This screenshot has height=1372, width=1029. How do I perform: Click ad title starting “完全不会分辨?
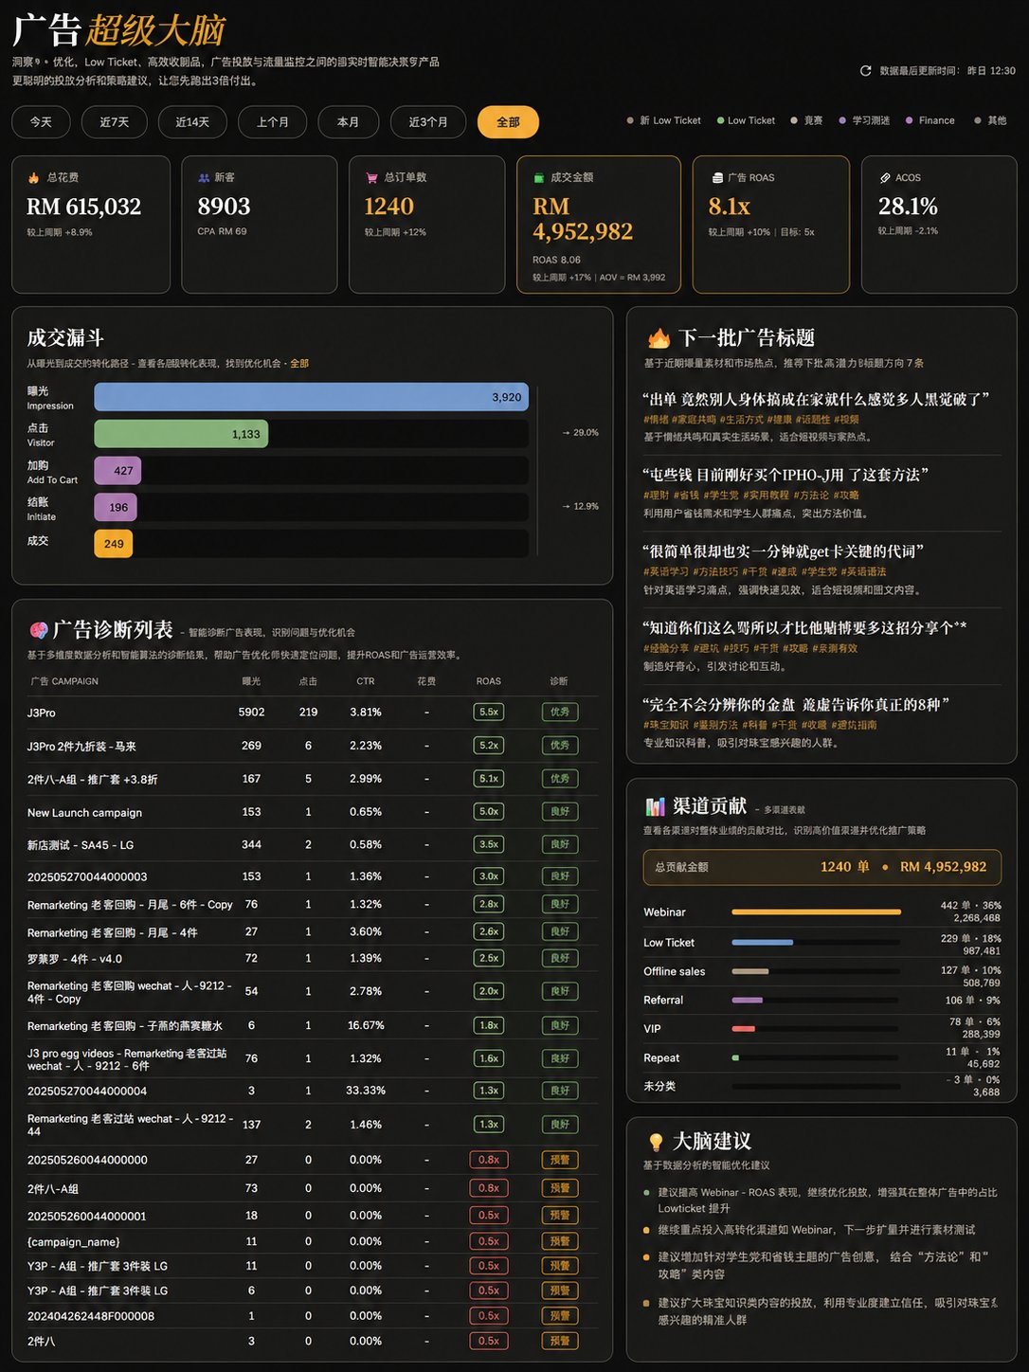point(796,705)
